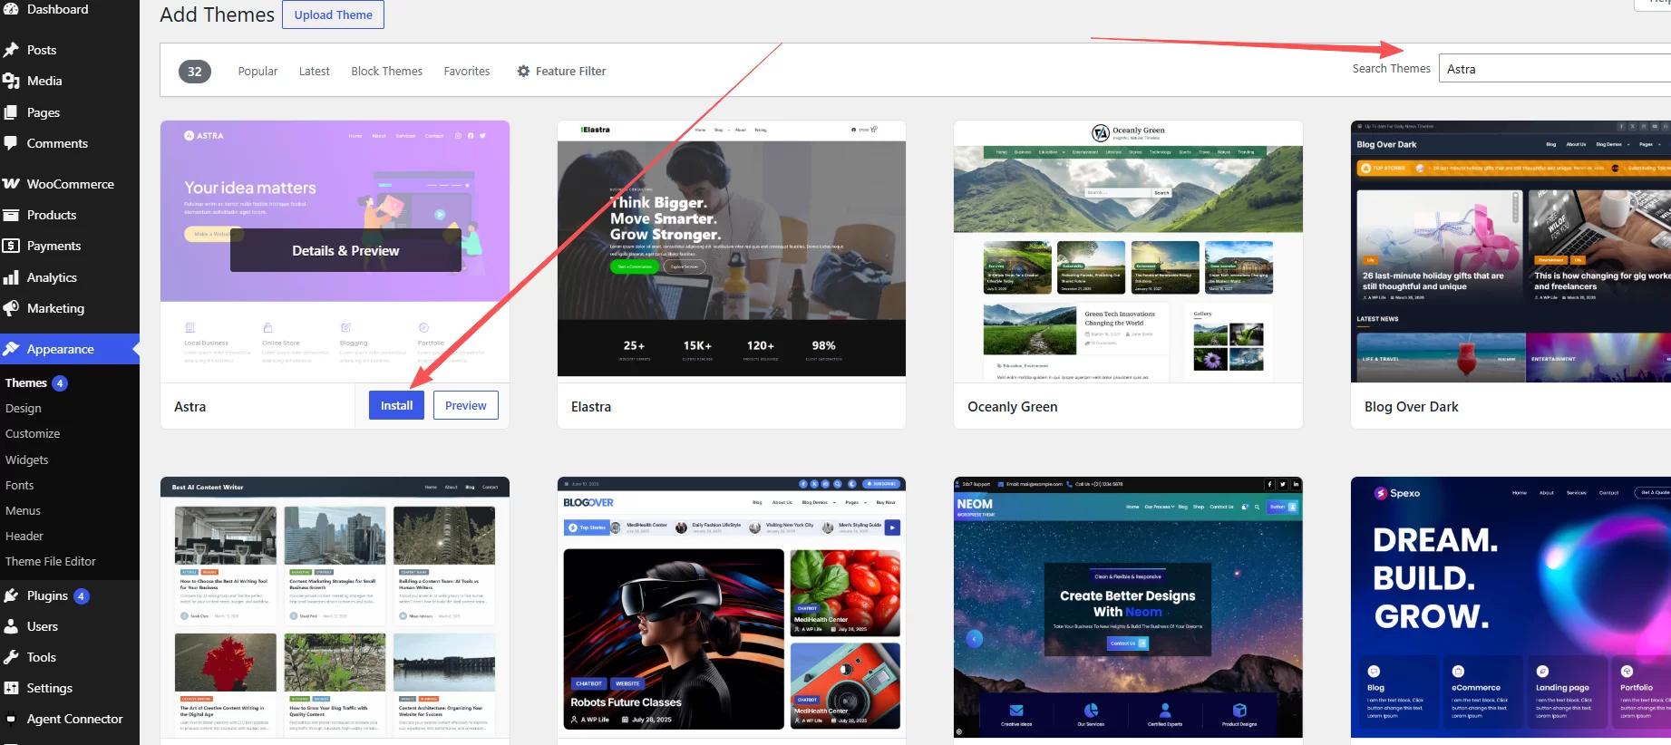The height and width of the screenshot is (745, 1671).
Task: Open the Tools wrench icon
Action: [11, 657]
